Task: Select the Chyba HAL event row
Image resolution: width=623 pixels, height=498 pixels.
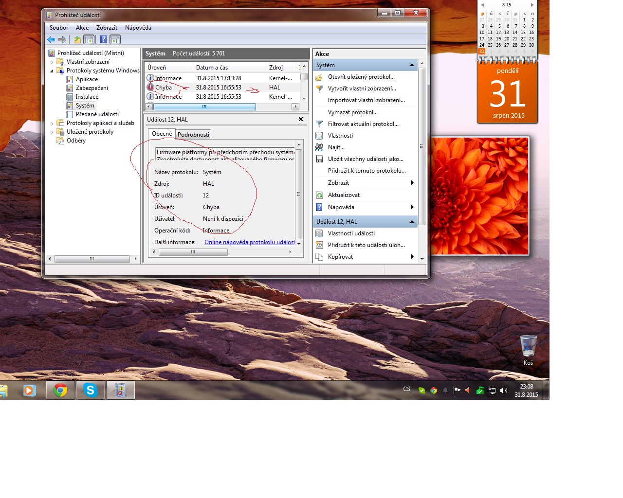Action: 219,88
